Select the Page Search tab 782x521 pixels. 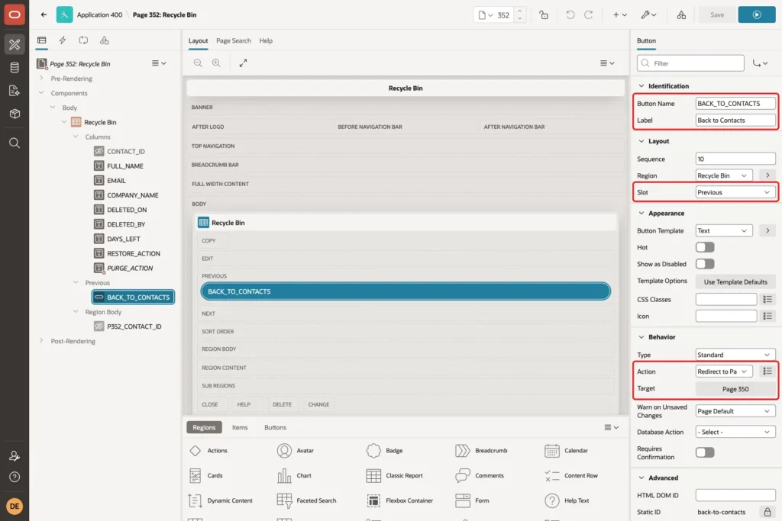[234, 41]
